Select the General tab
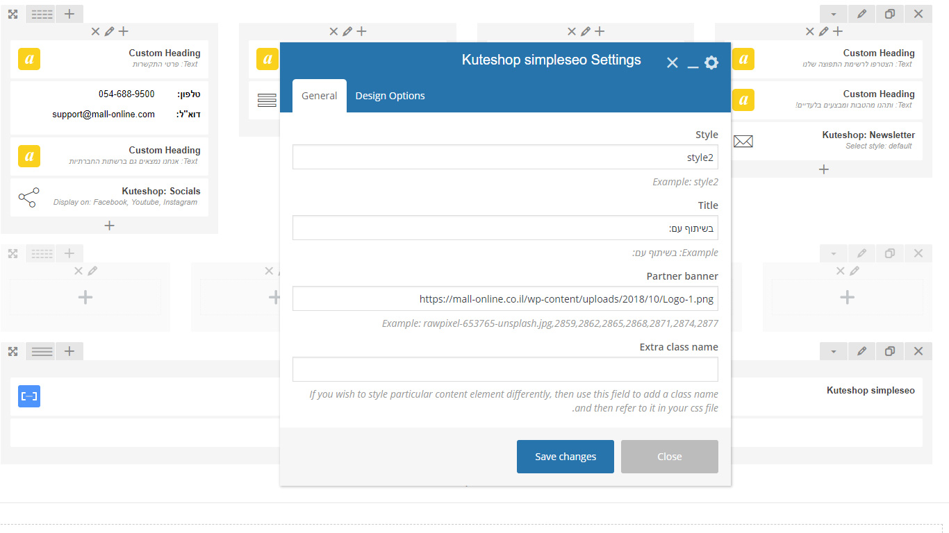The height and width of the screenshot is (533, 949). click(320, 96)
